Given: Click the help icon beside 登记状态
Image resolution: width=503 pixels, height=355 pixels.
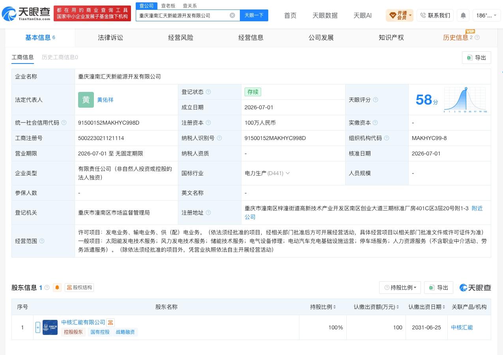Looking at the screenshot, I should (x=208, y=92).
